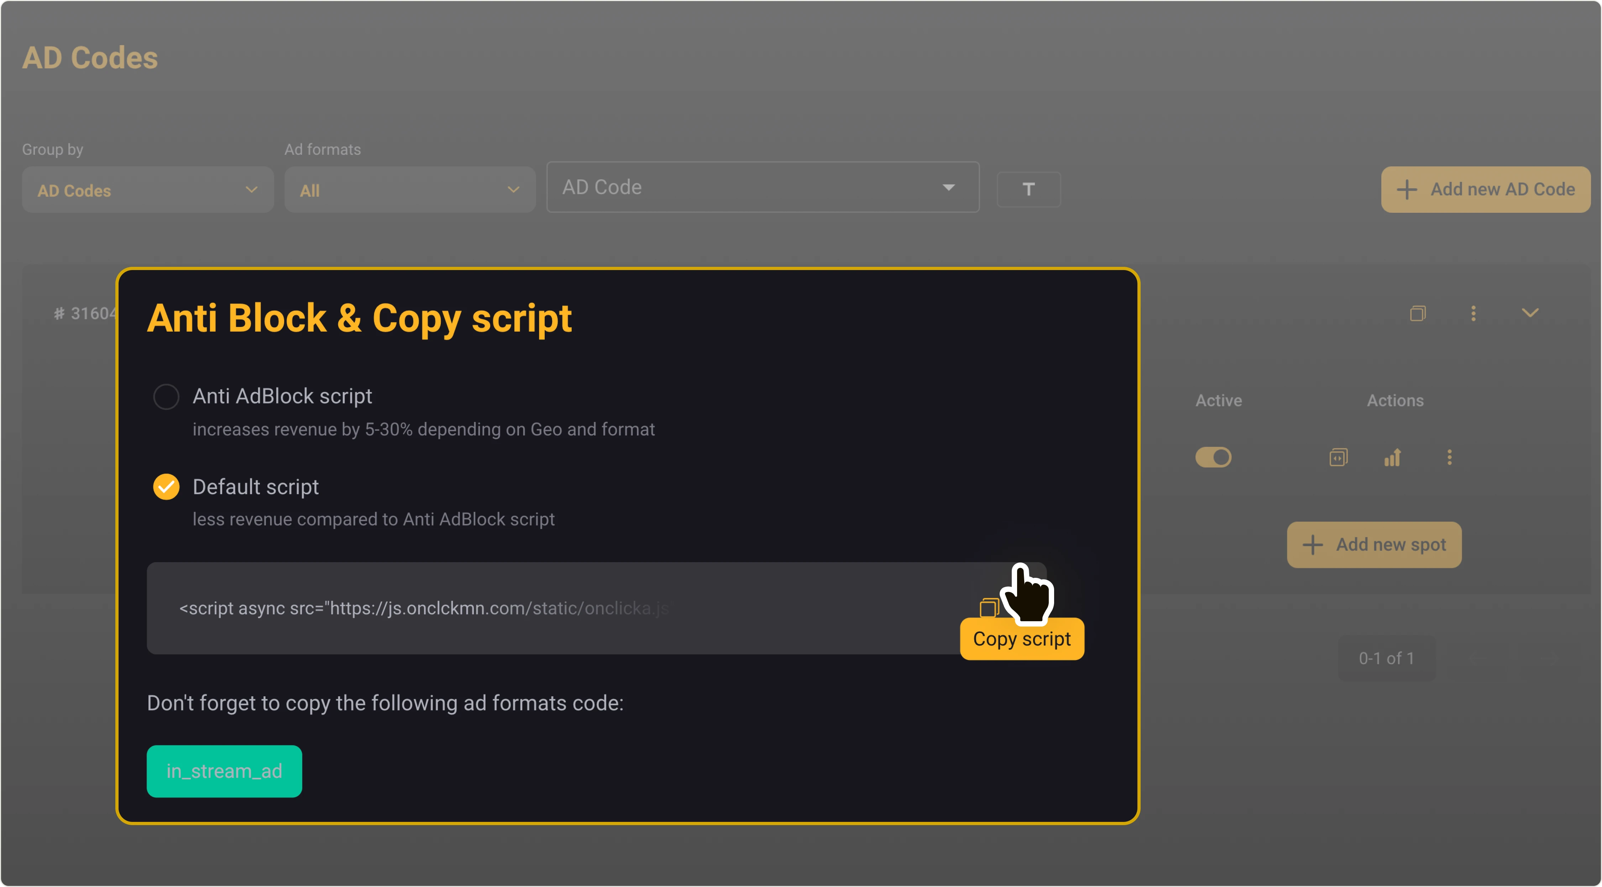This screenshot has height=887, width=1602.
Task: Select the in_stream_ad format tag
Action: [x=224, y=771]
